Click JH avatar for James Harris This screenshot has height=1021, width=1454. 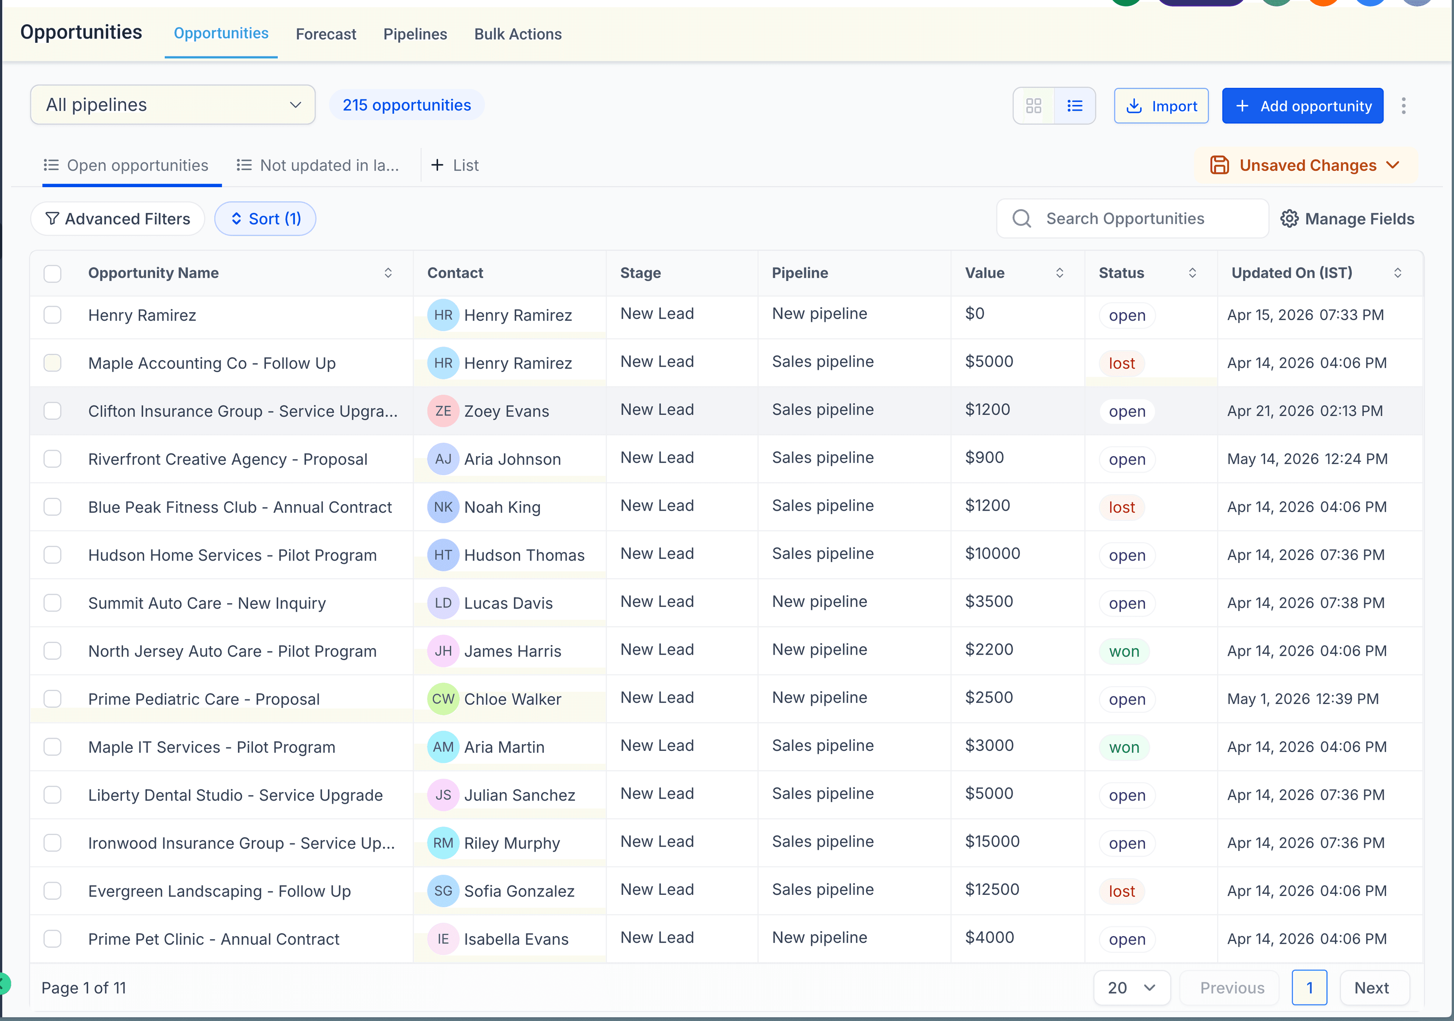point(443,652)
